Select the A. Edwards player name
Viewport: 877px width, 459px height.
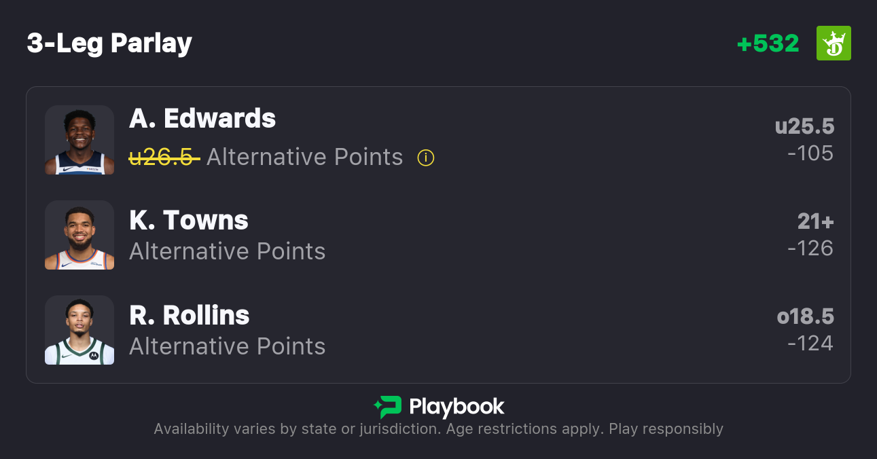click(202, 119)
